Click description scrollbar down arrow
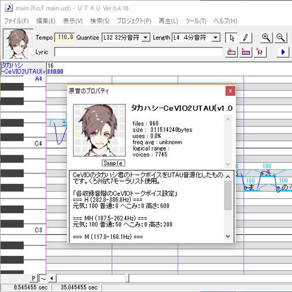292x292 pixels. (x=228, y=237)
